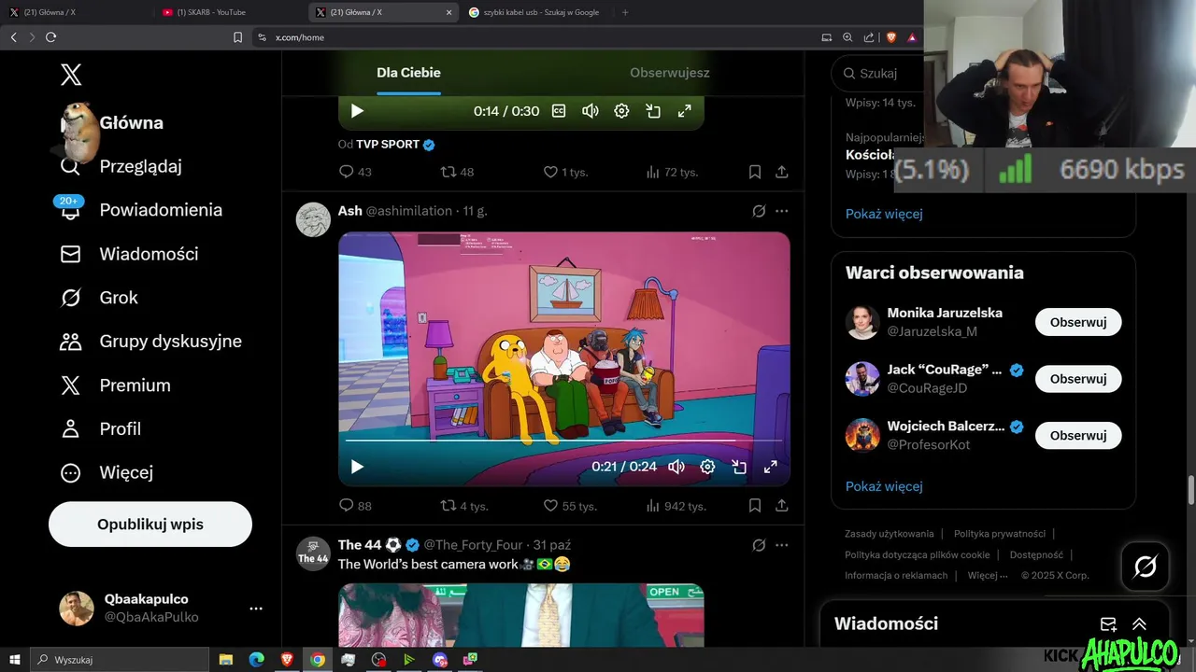
Task: Expand footer Więcej options
Action: [x=988, y=576]
